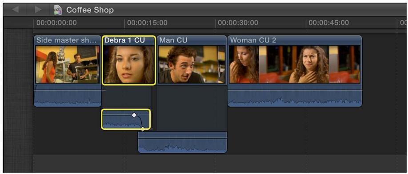Click the Debra 1 CU face thumbnail

click(129, 64)
